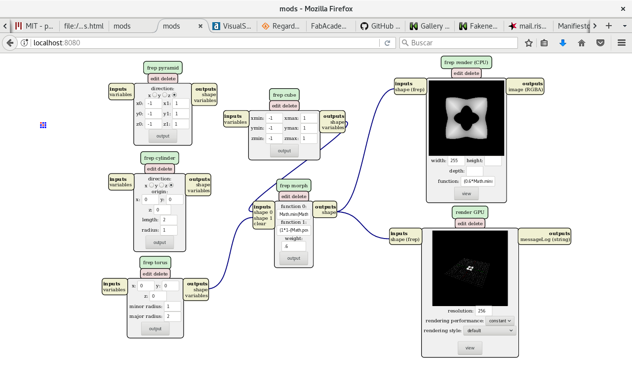Screen dimensions: 632x381
Task: Select y direction in frep pyramid
Action: coord(165,95)
